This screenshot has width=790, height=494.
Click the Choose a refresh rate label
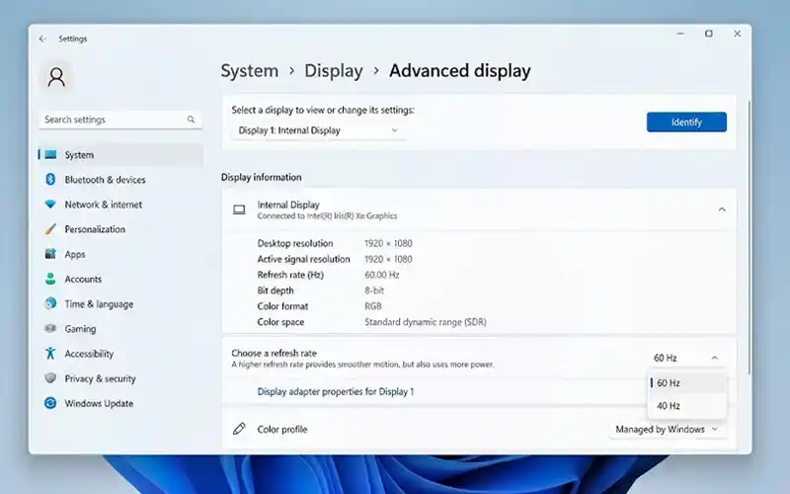tap(275, 354)
